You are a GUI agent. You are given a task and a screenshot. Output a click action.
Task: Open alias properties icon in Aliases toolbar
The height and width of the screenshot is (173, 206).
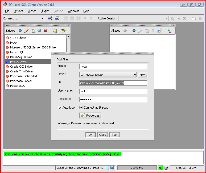159,31
